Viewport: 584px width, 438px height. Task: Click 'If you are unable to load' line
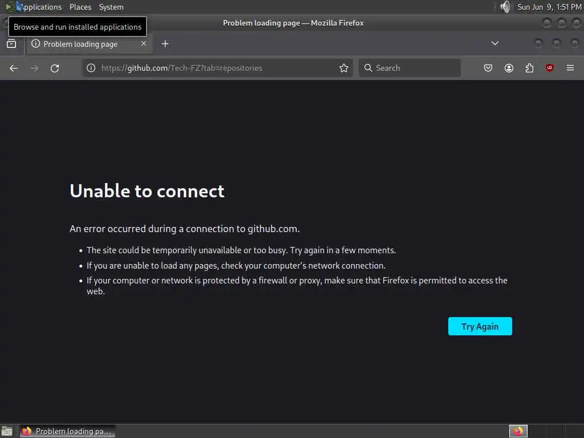click(236, 266)
